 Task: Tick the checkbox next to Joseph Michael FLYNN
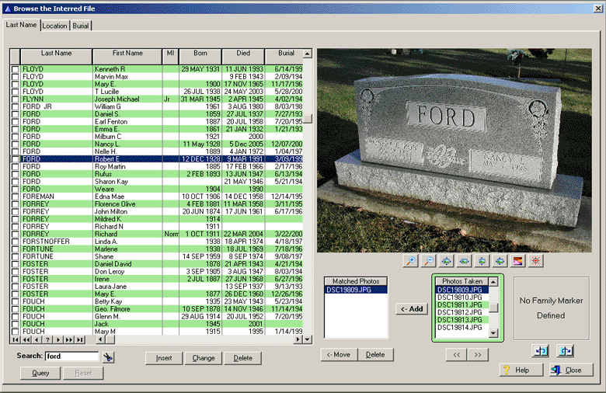[15, 99]
